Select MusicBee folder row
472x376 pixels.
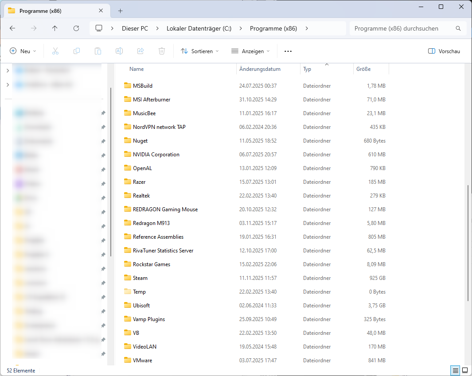click(255, 113)
